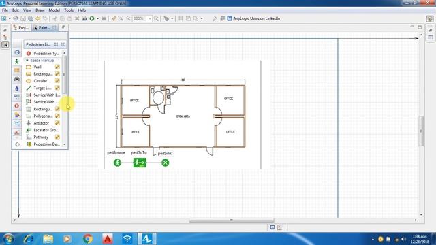The image size is (436, 245).
Task: Click the grid toggle toolbar icon
Action: (x=181, y=18)
